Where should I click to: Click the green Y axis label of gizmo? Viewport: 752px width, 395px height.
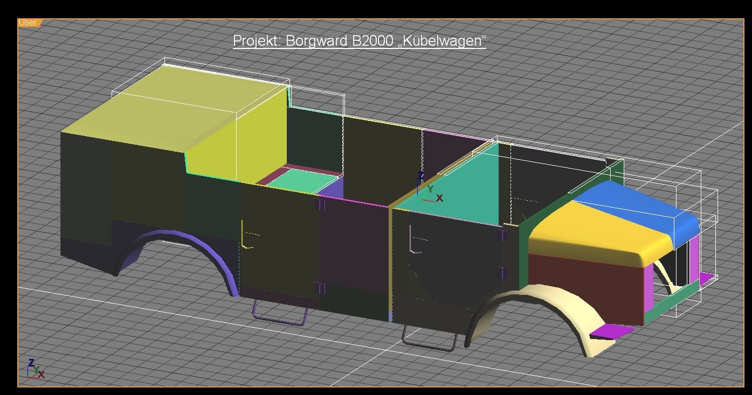click(430, 189)
